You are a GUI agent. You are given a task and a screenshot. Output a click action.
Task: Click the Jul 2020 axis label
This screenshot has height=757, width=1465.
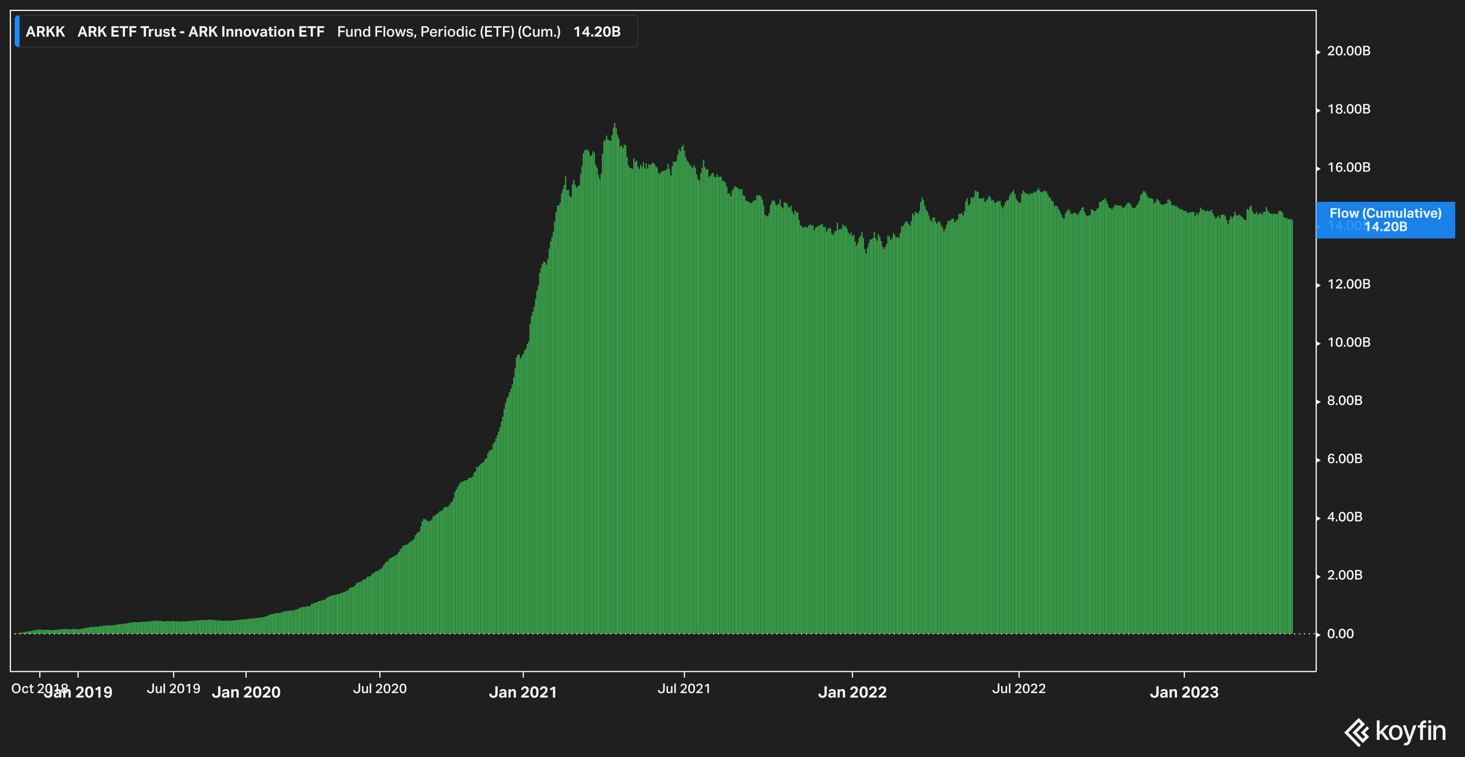pos(380,689)
